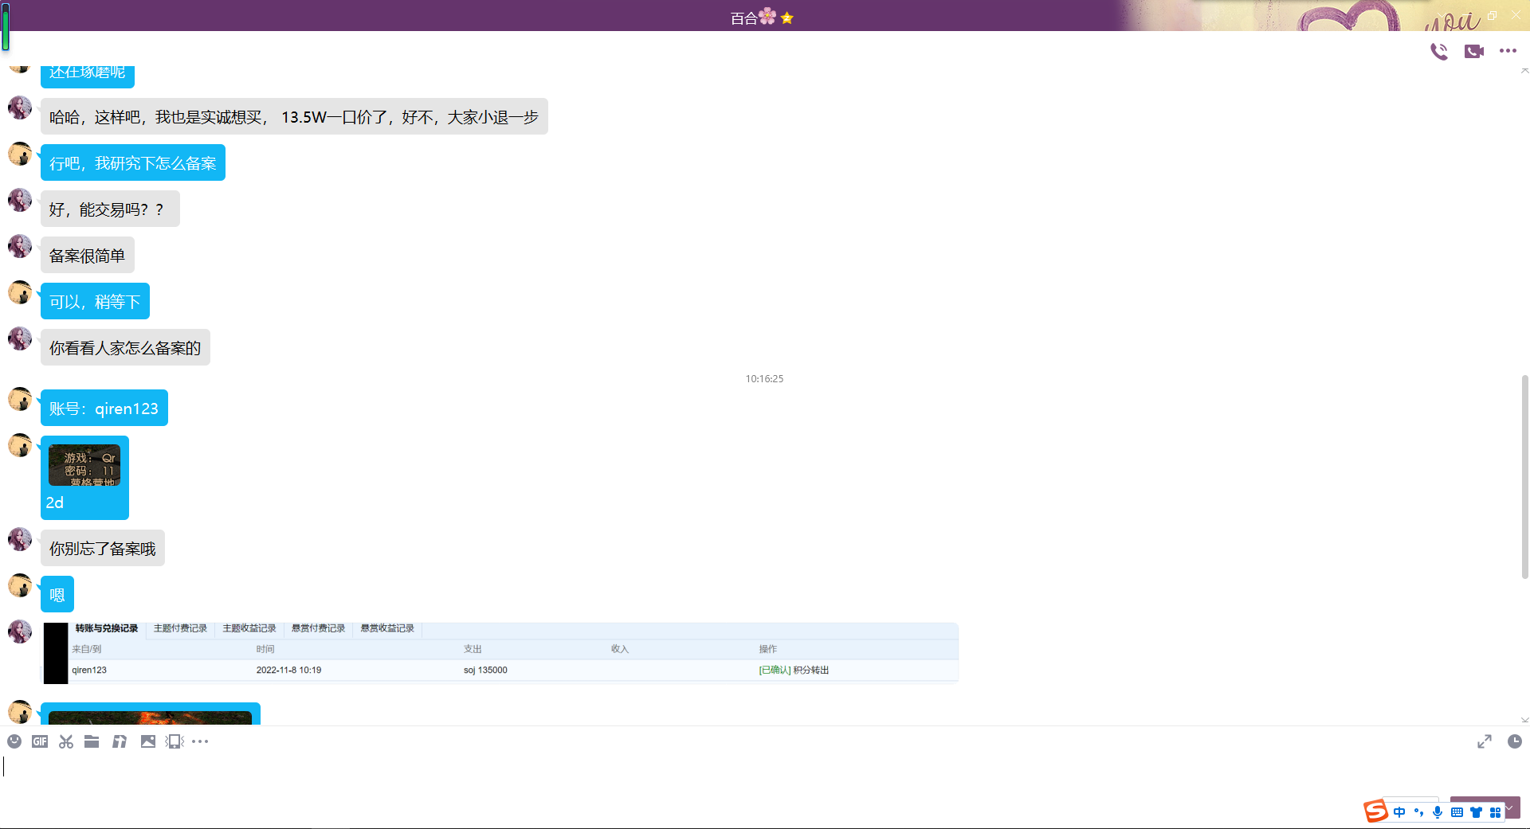Viewport: 1530px width, 829px height.
Task: Start a screenshot with the scissors tool
Action: (x=66, y=741)
